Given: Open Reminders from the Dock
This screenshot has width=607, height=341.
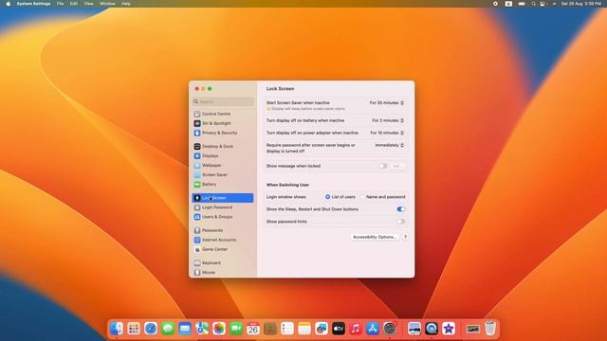Looking at the screenshot, I should pyautogui.click(x=287, y=329).
